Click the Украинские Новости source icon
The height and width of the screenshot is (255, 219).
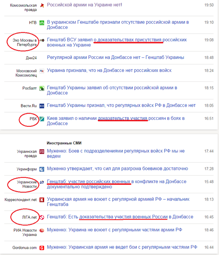tap(42, 182)
